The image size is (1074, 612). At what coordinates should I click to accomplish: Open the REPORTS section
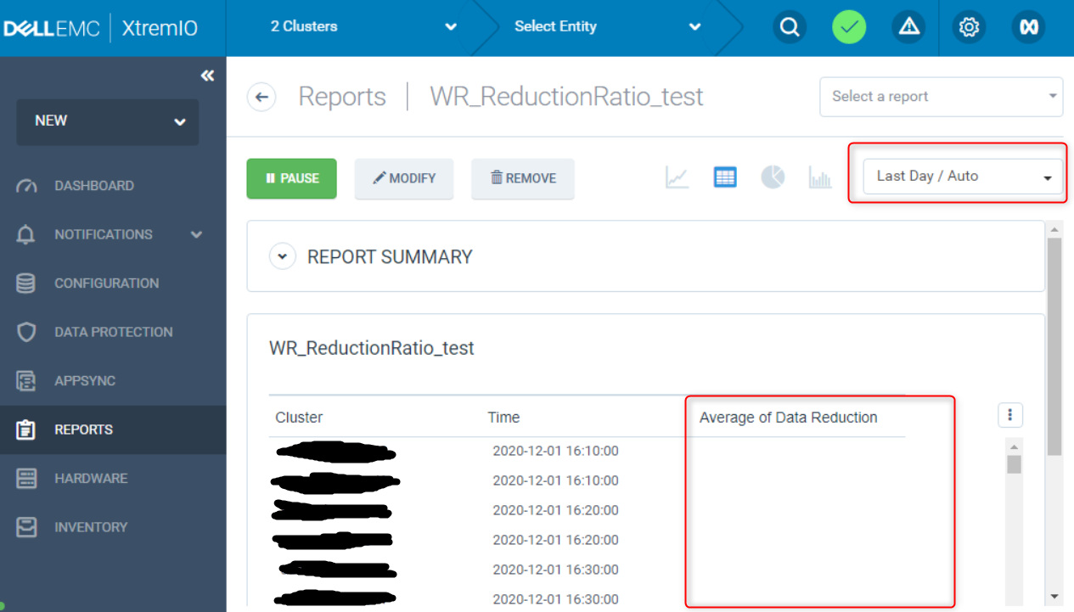pos(89,430)
